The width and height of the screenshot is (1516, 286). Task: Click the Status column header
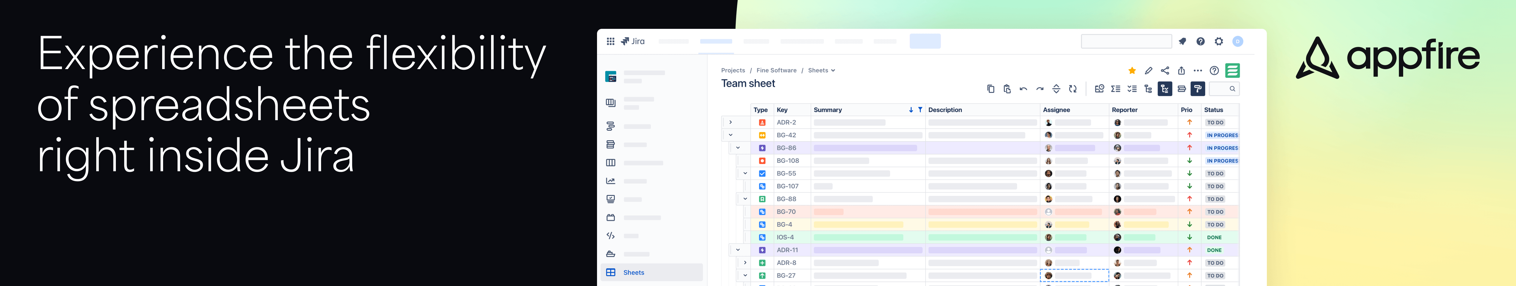(1220, 110)
